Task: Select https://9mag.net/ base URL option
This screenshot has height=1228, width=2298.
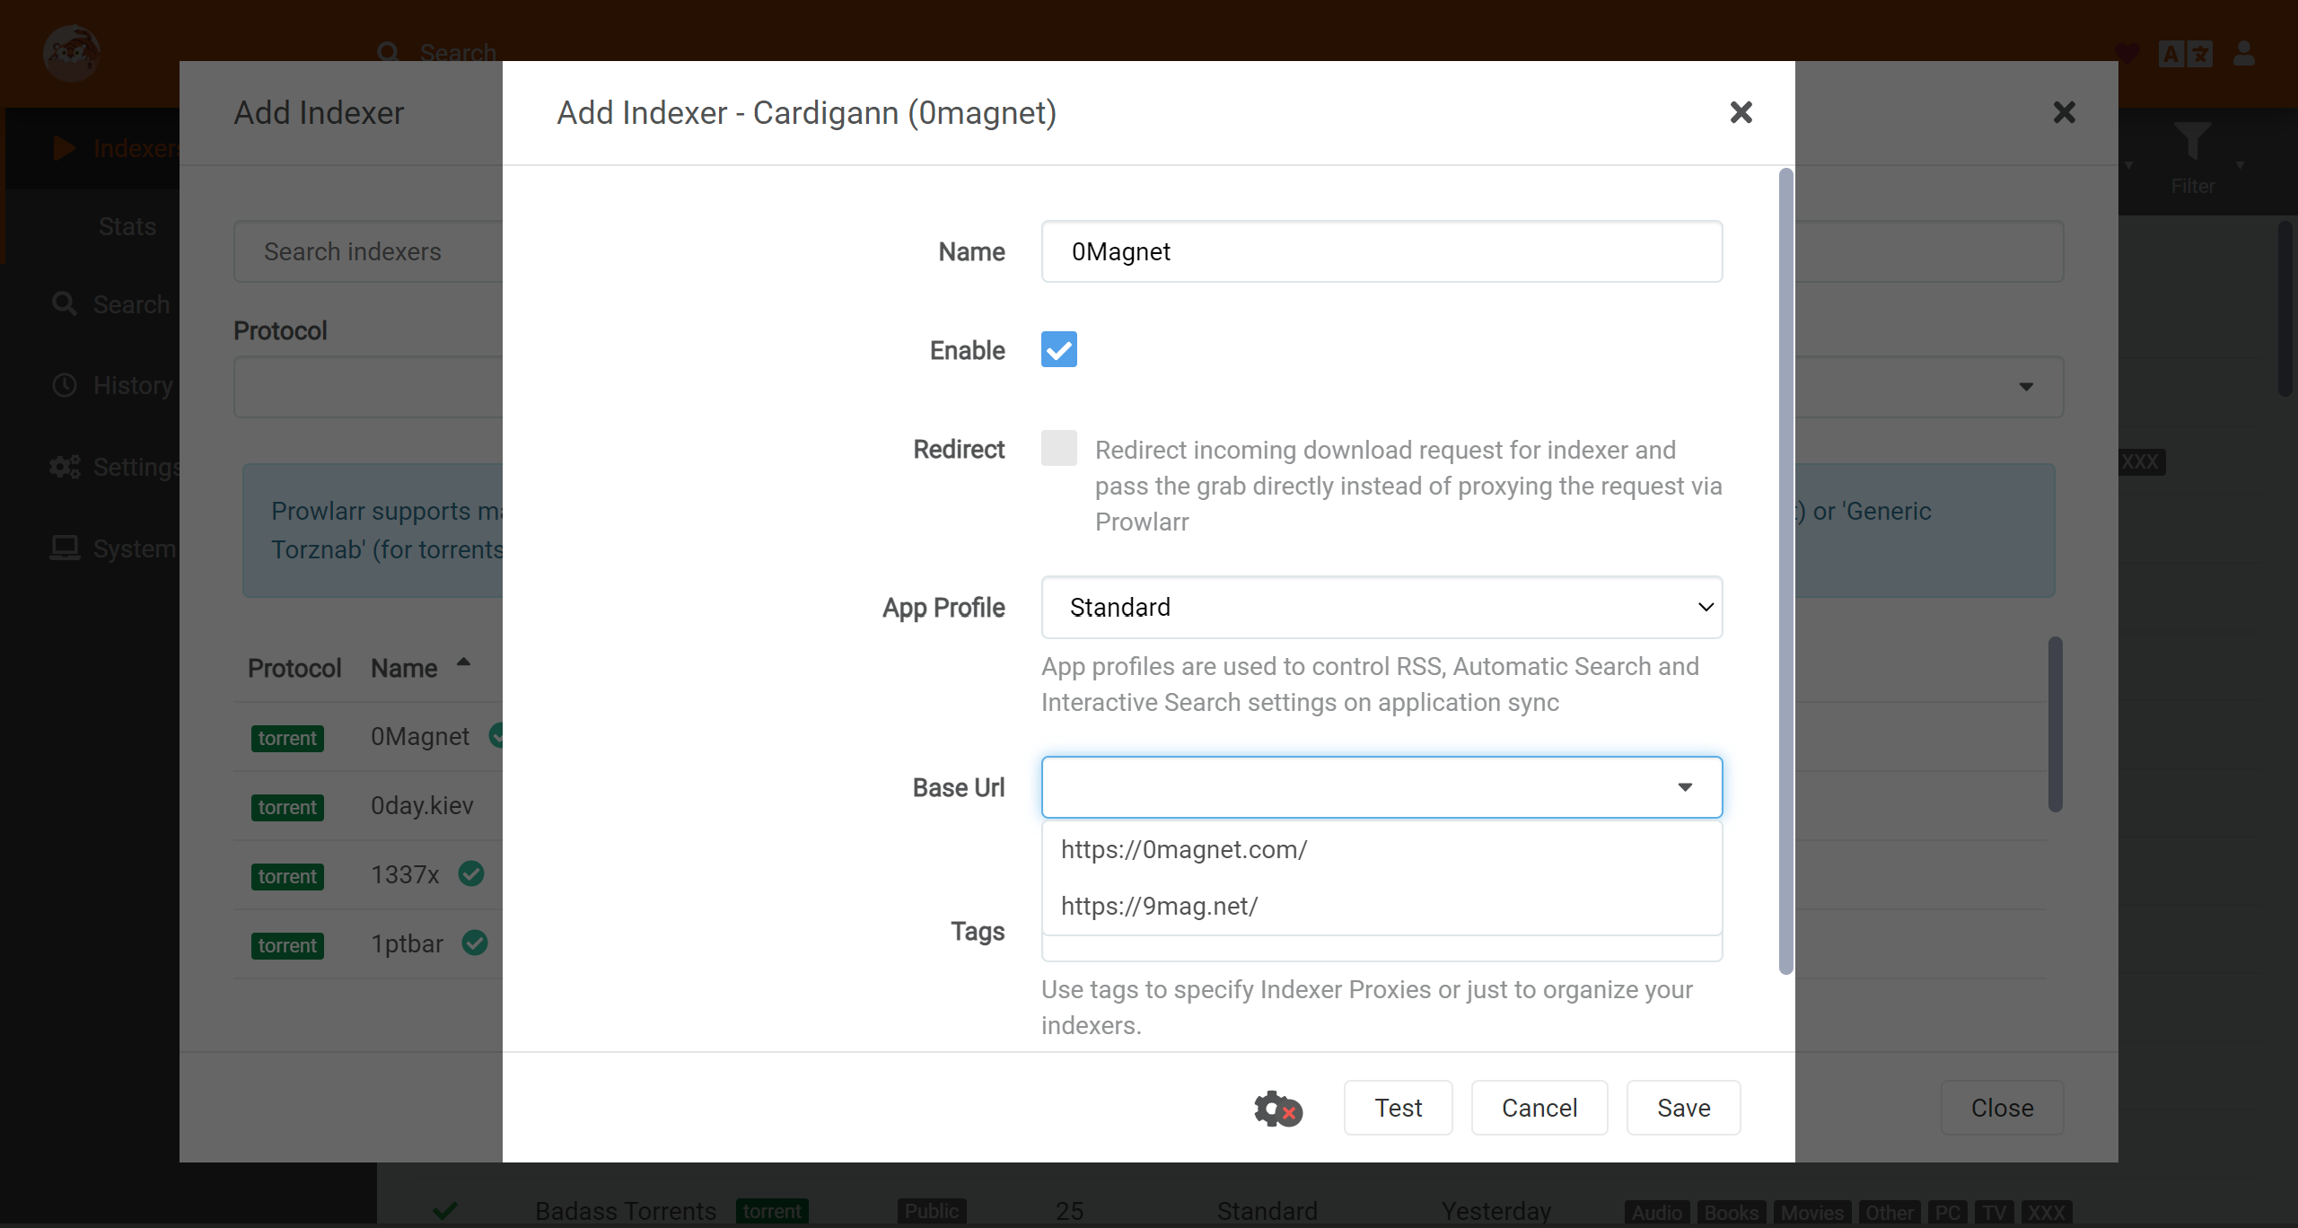Action: [1159, 906]
